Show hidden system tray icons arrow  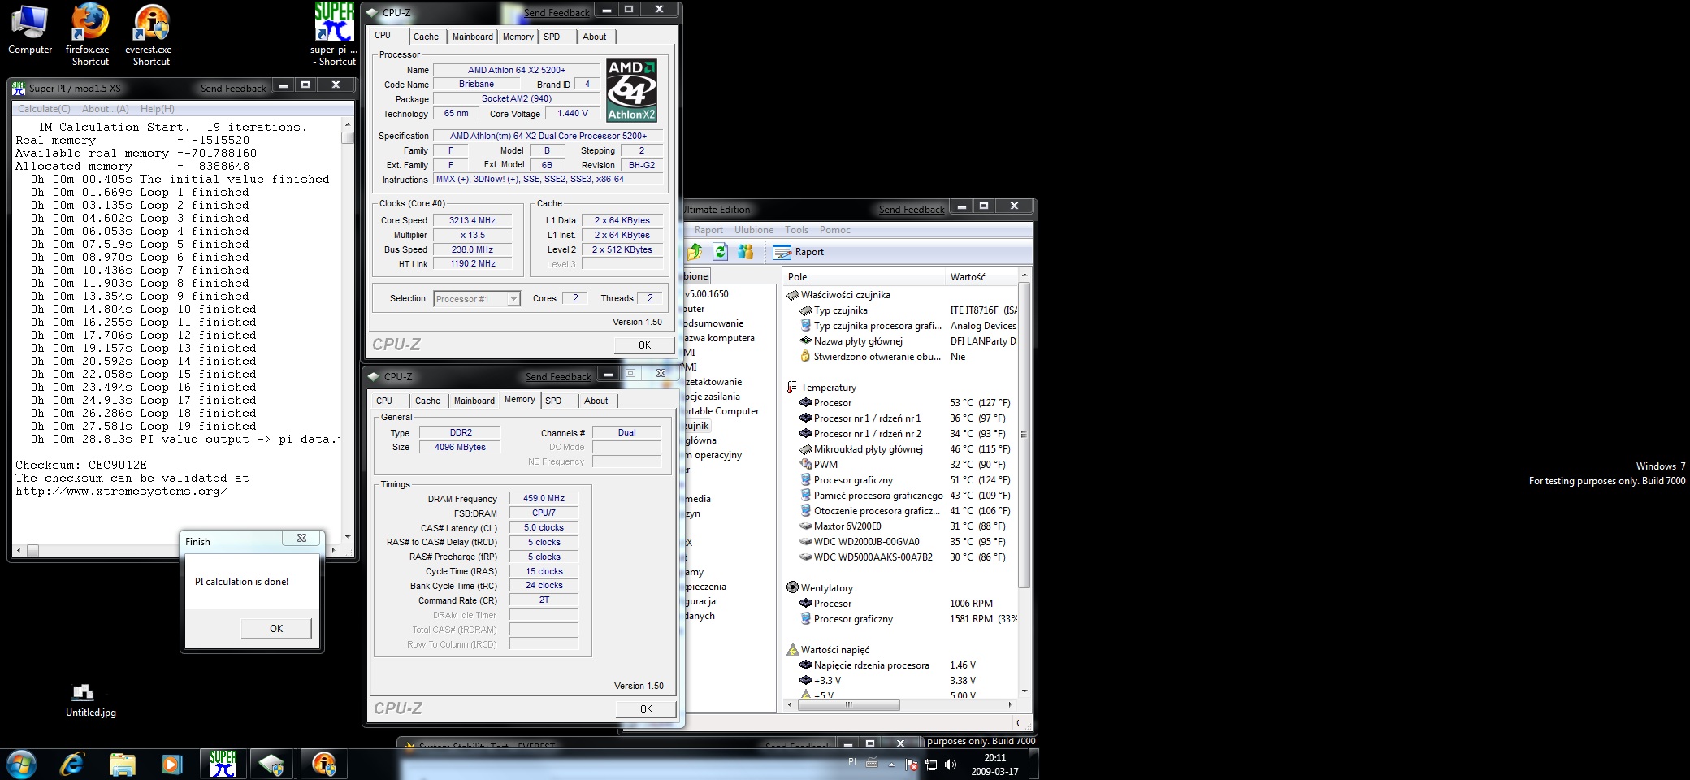[891, 765]
